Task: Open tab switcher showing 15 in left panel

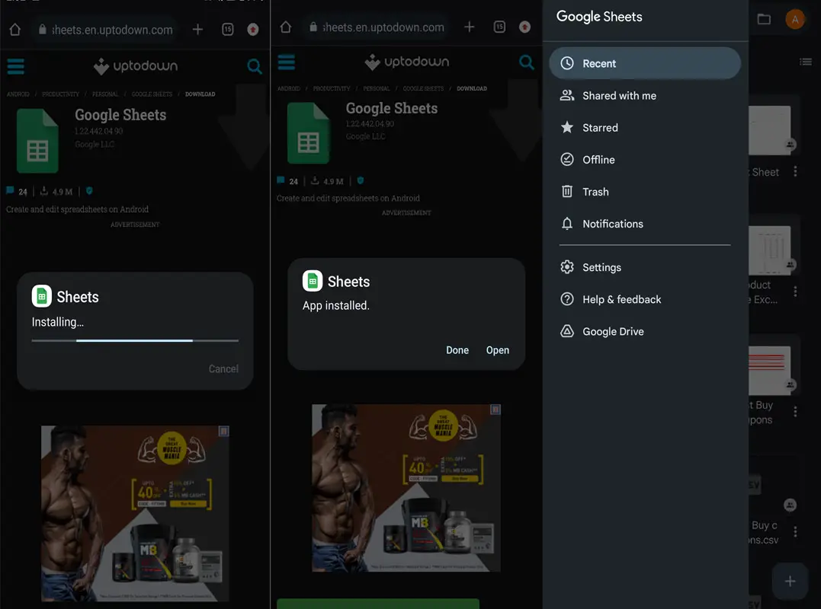Action: [x=228, y=29]
